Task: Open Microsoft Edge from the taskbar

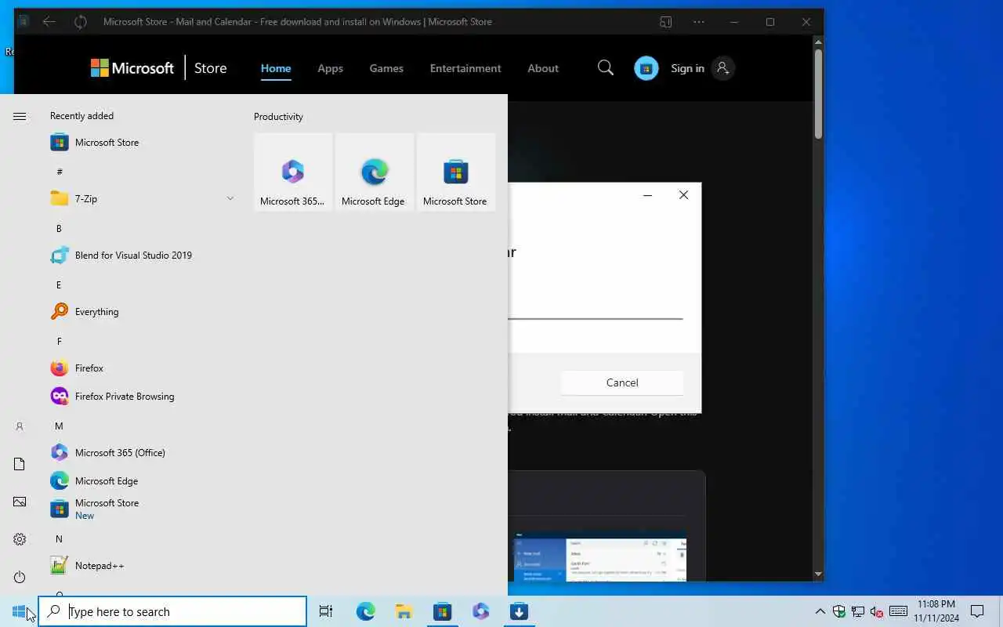Action: point(365,611)
